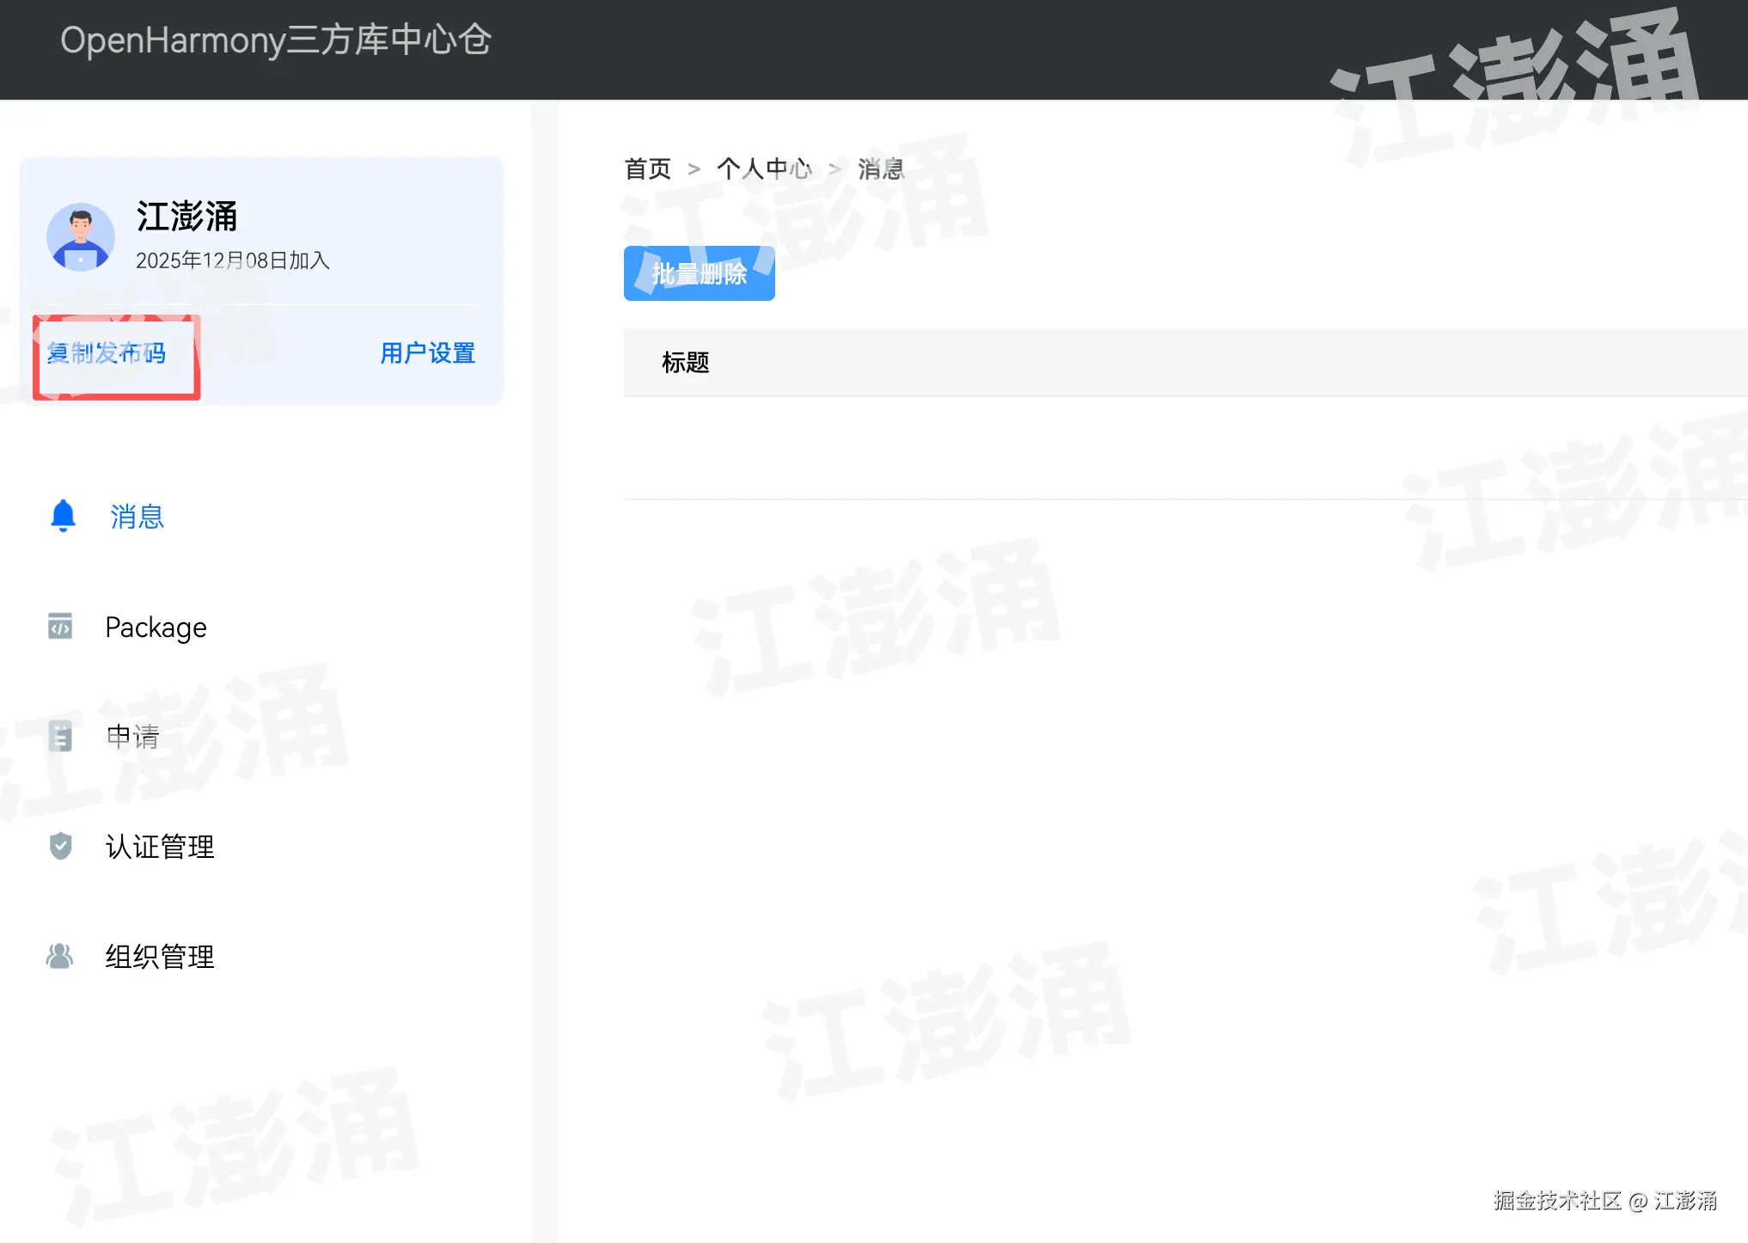
Task: Click the OpenHarmony三方库中心仓 header title
Action: click(275, 40)
